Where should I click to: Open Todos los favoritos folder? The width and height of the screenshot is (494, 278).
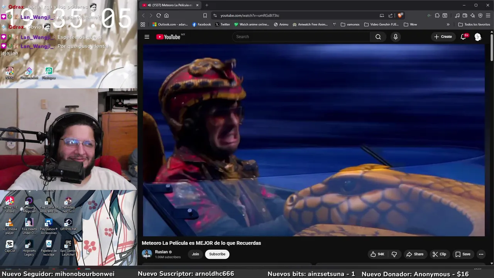474,24
